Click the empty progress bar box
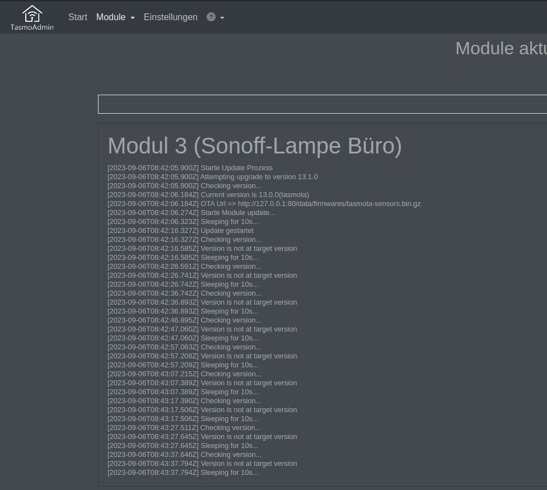This screenshot has width=547, height=490. click(x=322, y=104)
